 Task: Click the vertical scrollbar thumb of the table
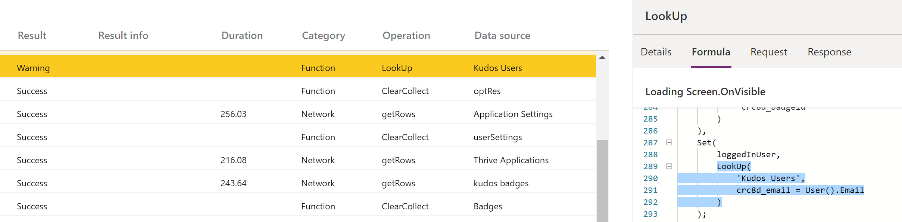coord(602,180)
